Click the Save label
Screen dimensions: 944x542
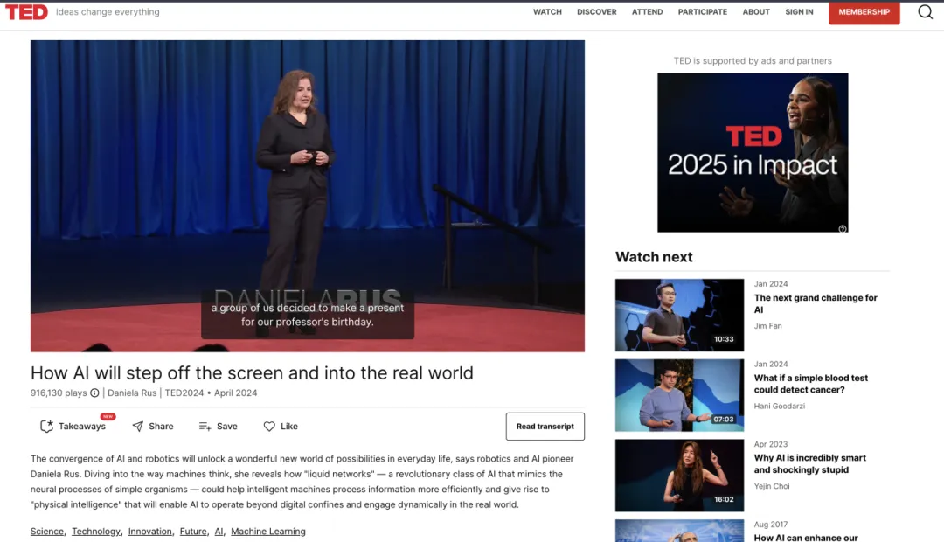click(x=227, y=427)
